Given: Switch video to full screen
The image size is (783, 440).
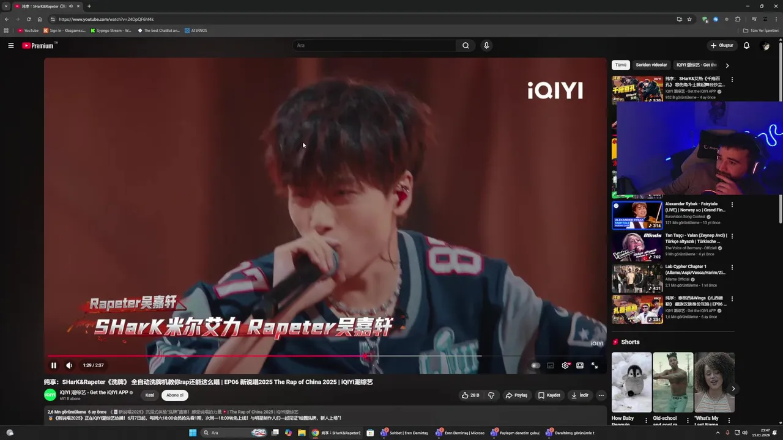Looking at the screenshot, I should (595, 365).
